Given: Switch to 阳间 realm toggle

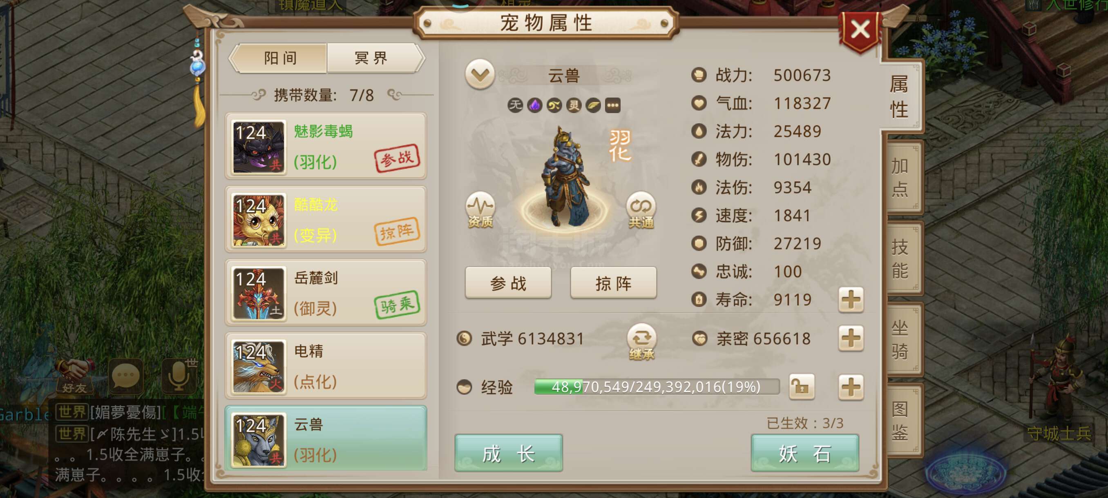Looking at the screenshot, I should click(x=280, y=58).
